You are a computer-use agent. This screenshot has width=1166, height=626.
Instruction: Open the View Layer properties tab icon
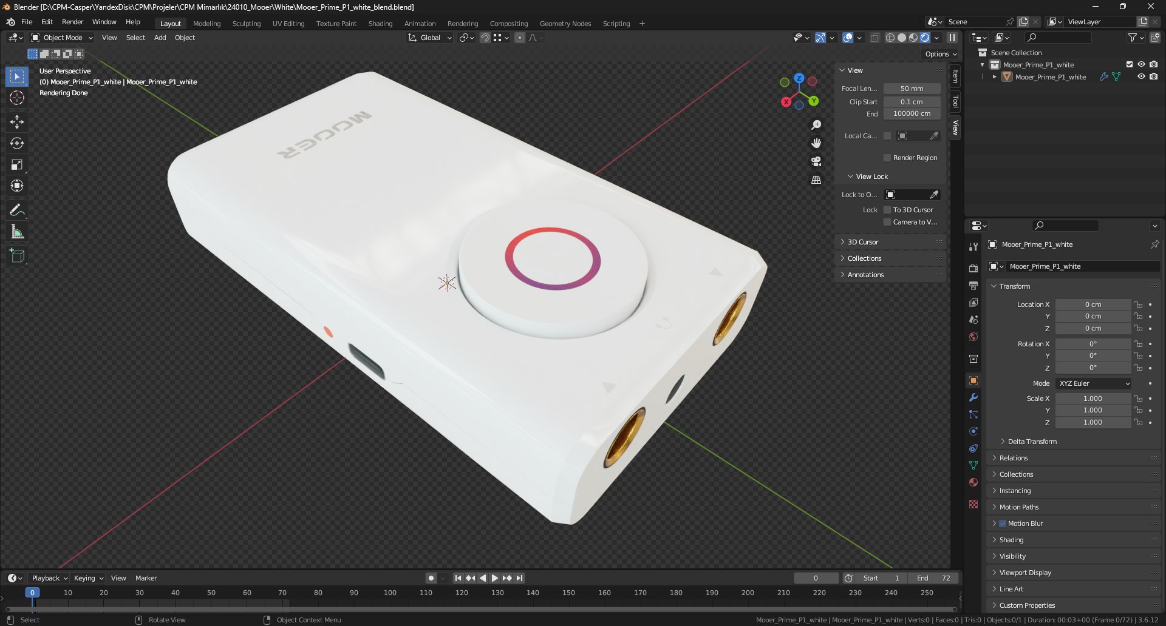pyautogui.click(x=973, y=303)
